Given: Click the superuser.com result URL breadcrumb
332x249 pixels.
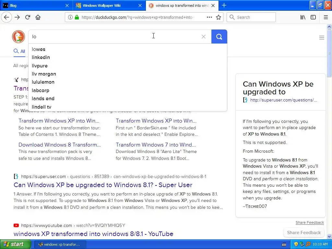Looking at the screenshot, I should click(x=114, y=176).
